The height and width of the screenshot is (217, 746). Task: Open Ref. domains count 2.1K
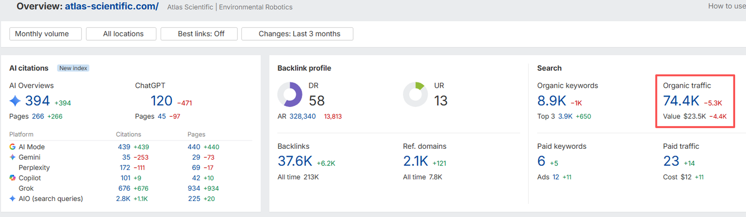point(415,161)
